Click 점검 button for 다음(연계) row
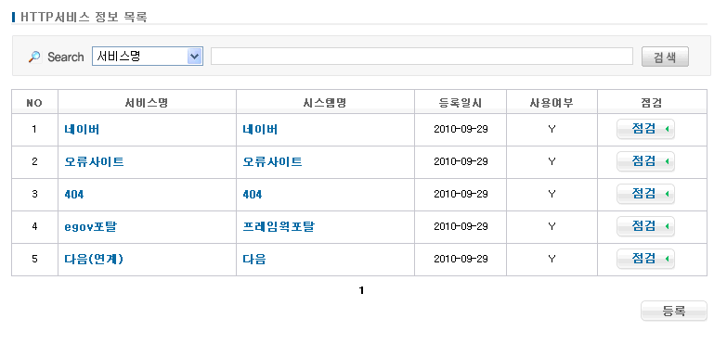This screenshot has width=727, height=344. tap(645, 259)
